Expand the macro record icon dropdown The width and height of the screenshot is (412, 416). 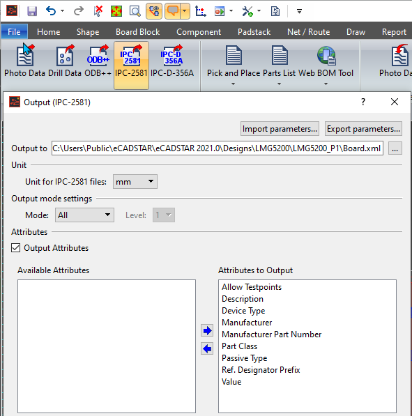(231, 11)
